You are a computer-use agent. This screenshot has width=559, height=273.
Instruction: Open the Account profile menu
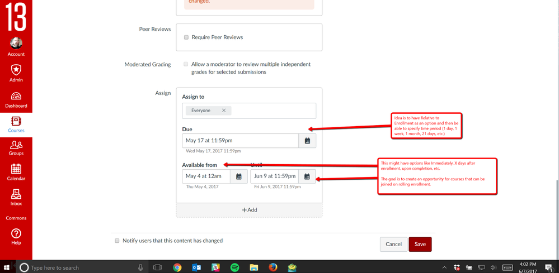point(16,46)
